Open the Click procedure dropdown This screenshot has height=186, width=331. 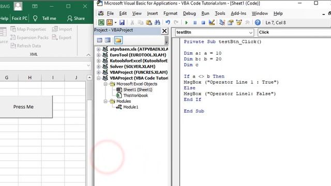[x=294, y=32]
